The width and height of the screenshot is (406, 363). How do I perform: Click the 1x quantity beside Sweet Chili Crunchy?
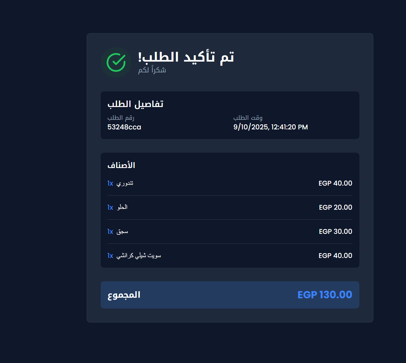click(110, 256)
